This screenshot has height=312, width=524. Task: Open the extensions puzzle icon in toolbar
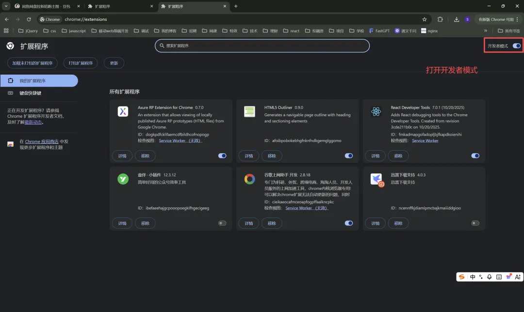(x=440, y=19)
